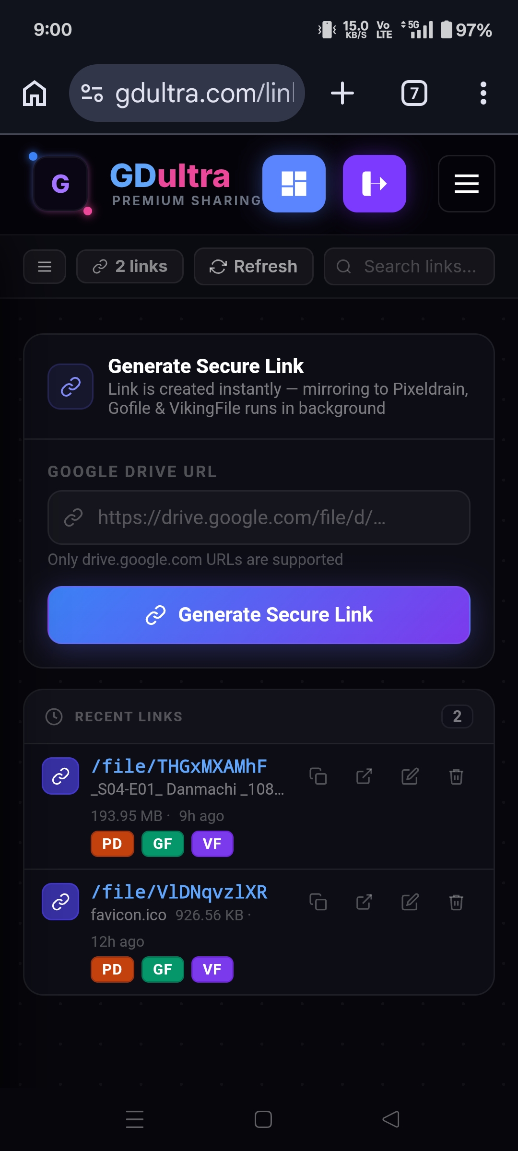Screen dimensions: 518x1151
Task: Open THGxMXAMhF link in external tab
Action: point(364,776)
